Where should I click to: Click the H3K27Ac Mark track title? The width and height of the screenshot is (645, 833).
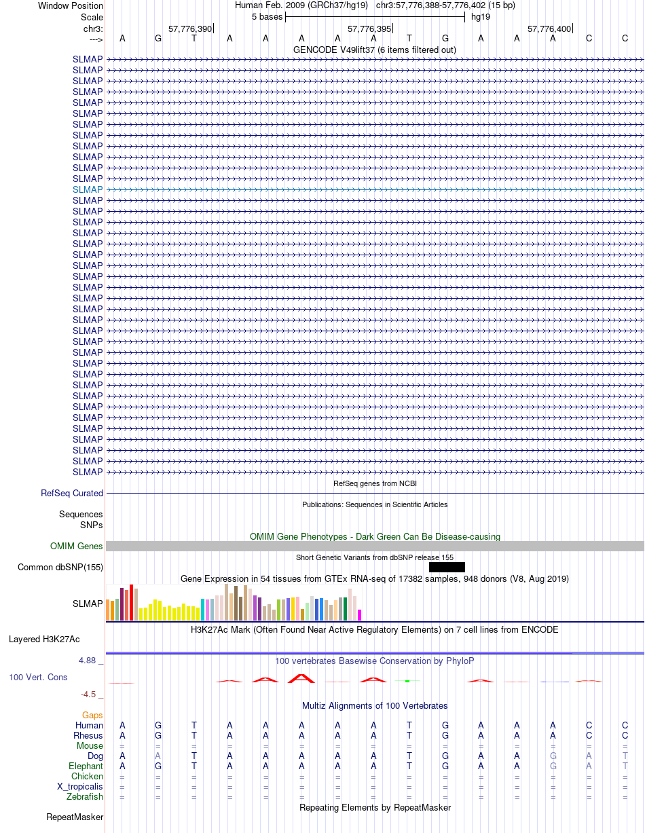pyautogui.click(x=375, y=629)
